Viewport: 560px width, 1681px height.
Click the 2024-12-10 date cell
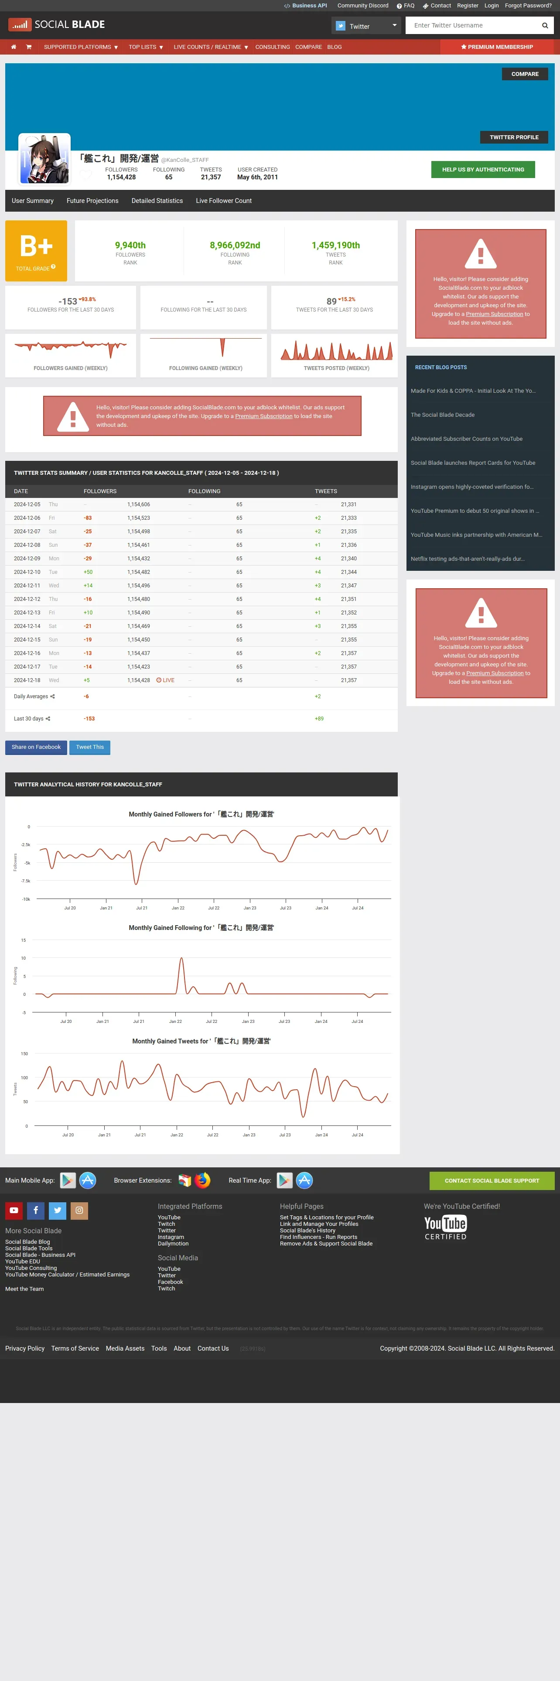pyautogui.click(x=27, y=572)
